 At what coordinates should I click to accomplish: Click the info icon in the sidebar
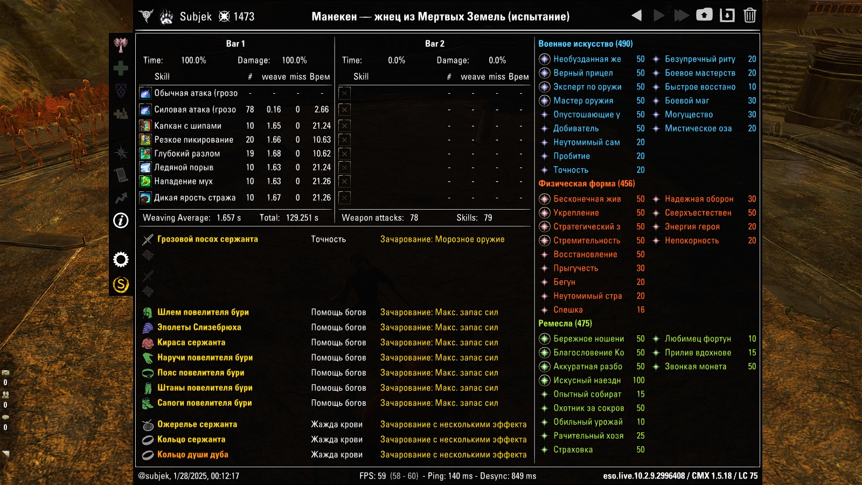[121, 220]
